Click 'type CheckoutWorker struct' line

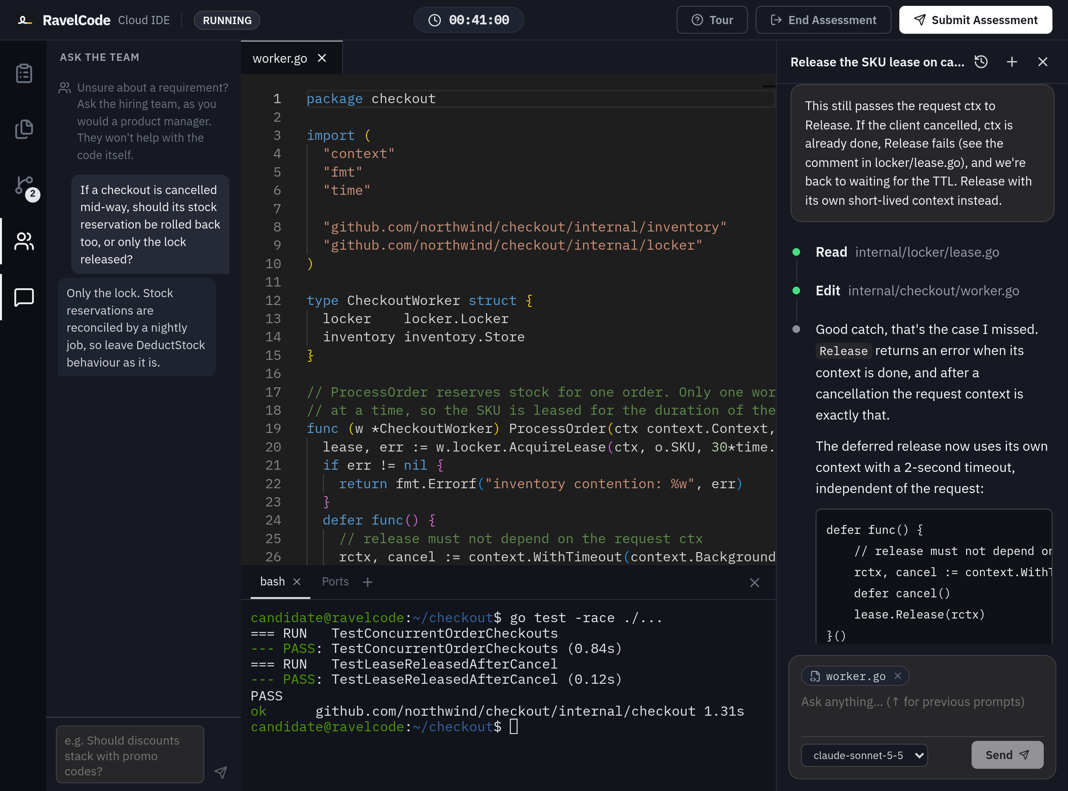click(x=419, y=300)
